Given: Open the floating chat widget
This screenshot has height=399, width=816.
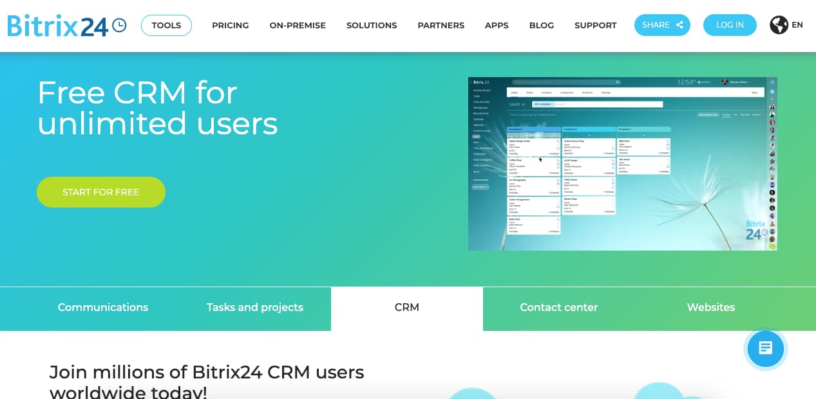Looking at the screenshot, I should point(765,348).
